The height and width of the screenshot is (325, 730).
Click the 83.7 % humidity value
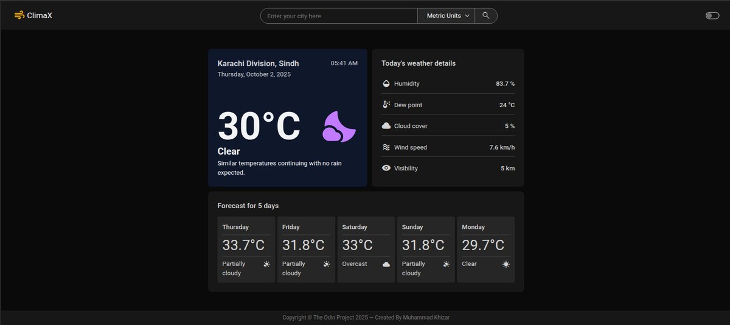click(x=506, y=83)
